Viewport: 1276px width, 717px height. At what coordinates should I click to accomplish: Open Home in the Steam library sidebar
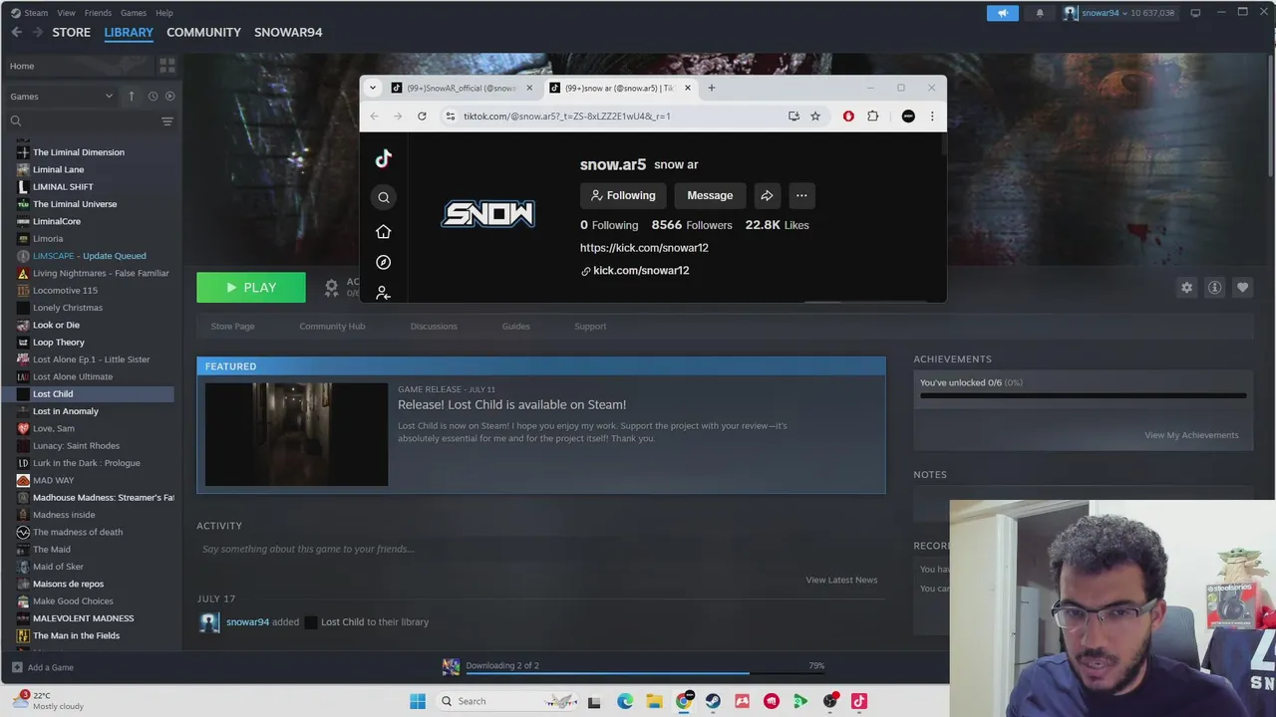pos(78,66)
